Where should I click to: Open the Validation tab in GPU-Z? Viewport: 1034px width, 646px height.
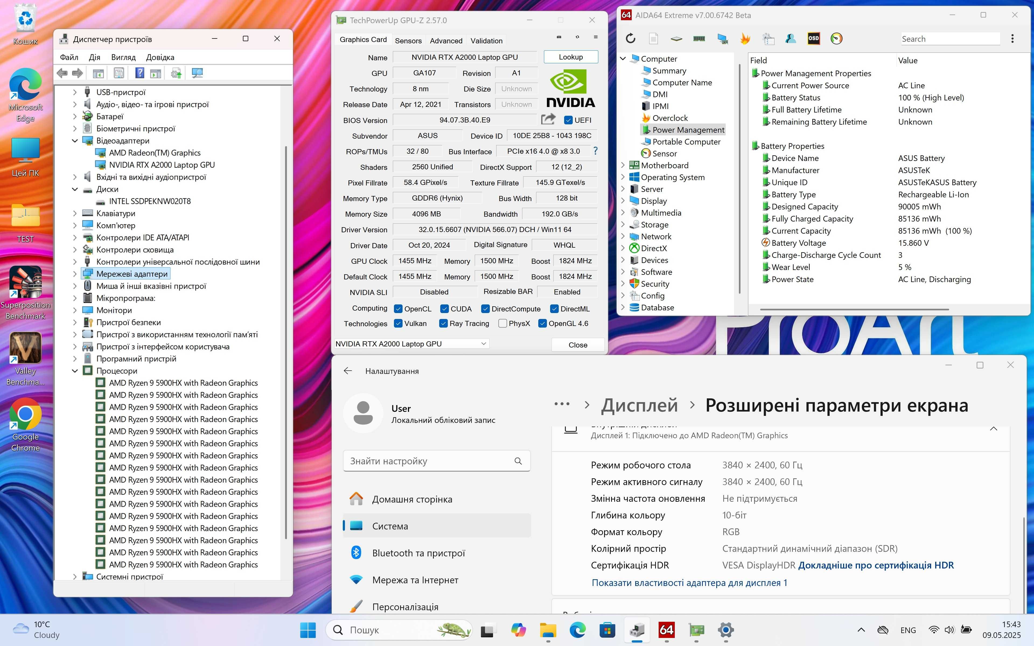(486, 41)
